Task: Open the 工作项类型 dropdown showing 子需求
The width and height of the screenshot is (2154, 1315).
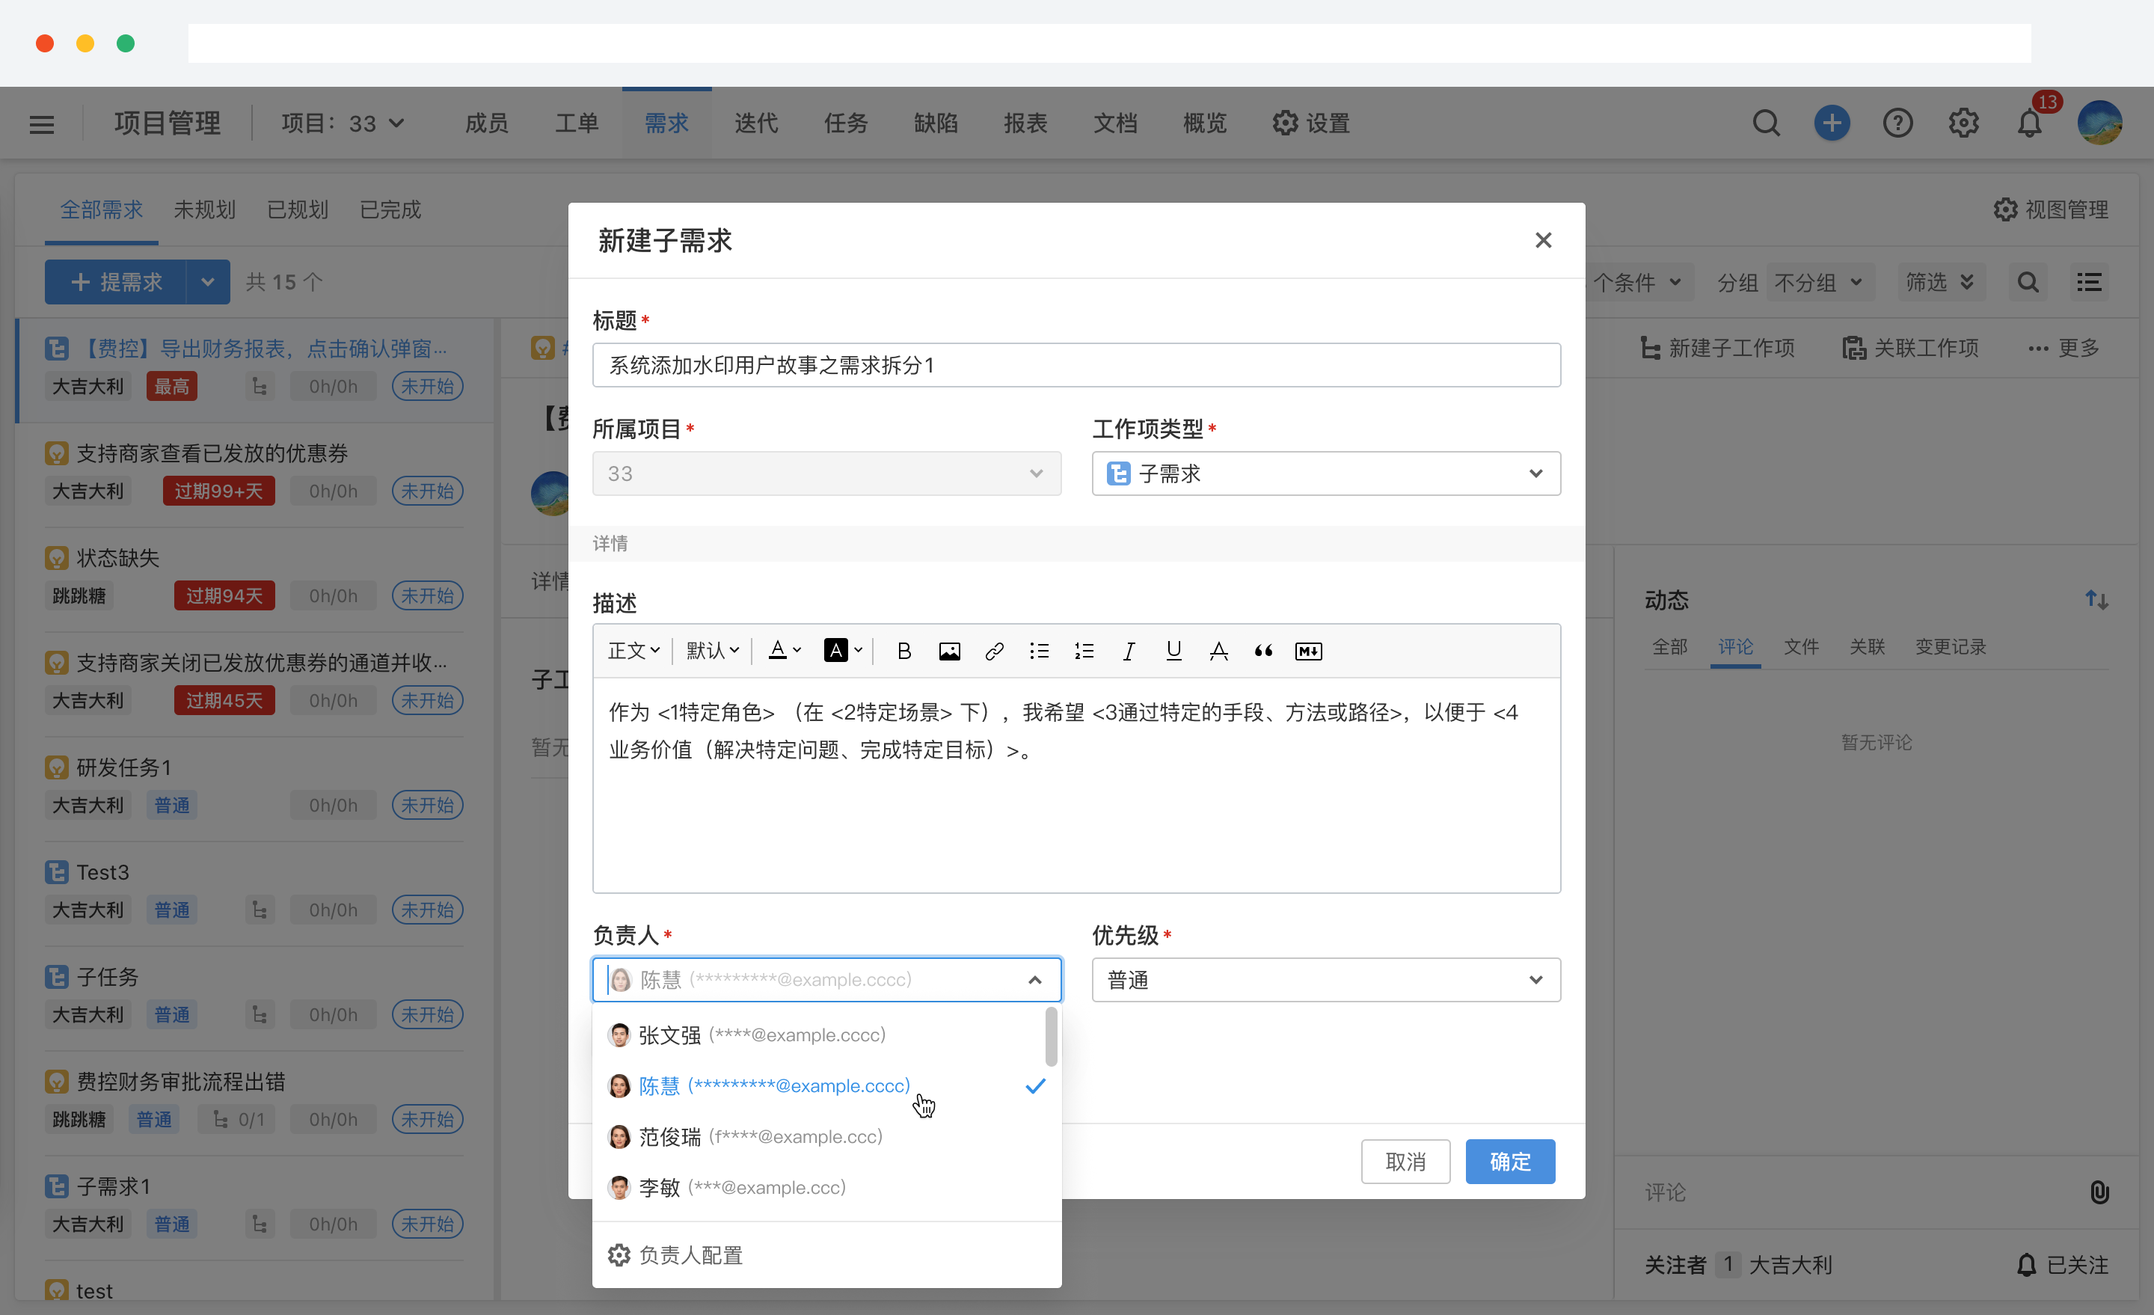Action: 1325,473
